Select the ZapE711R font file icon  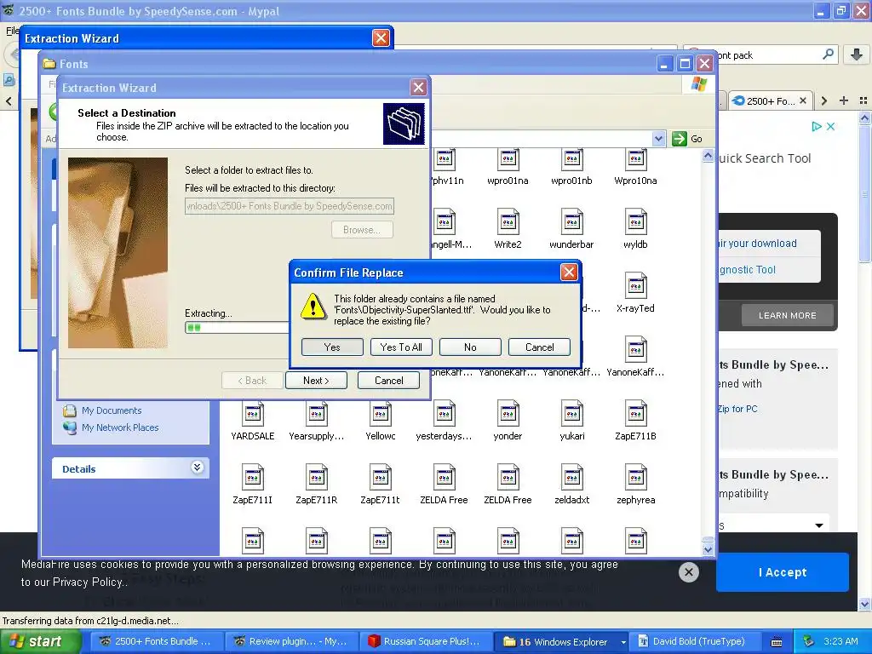click(317, 477)
